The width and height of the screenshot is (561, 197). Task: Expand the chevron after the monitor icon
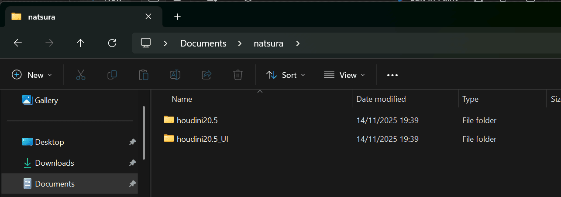coord(166,43)
